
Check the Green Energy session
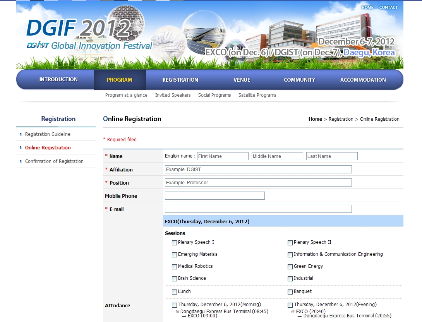(290, 267)
